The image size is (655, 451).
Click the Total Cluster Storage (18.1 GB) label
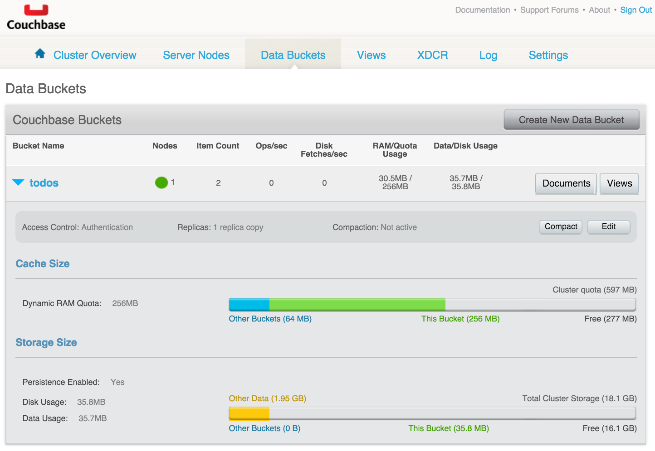pyautogui.click(x=579, y=398)
